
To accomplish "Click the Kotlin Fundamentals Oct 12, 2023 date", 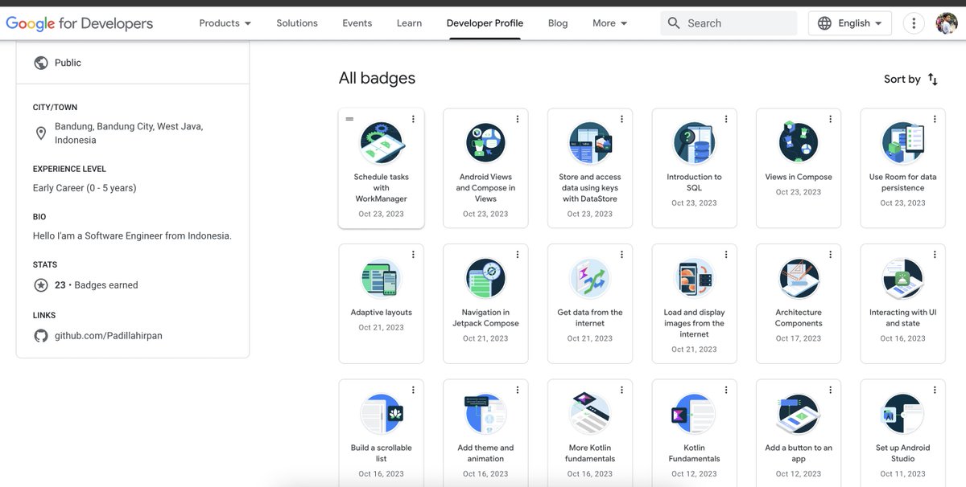I will click(694, 474).
